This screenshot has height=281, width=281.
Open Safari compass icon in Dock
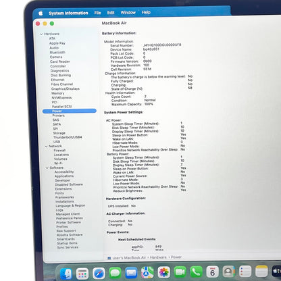99,274
